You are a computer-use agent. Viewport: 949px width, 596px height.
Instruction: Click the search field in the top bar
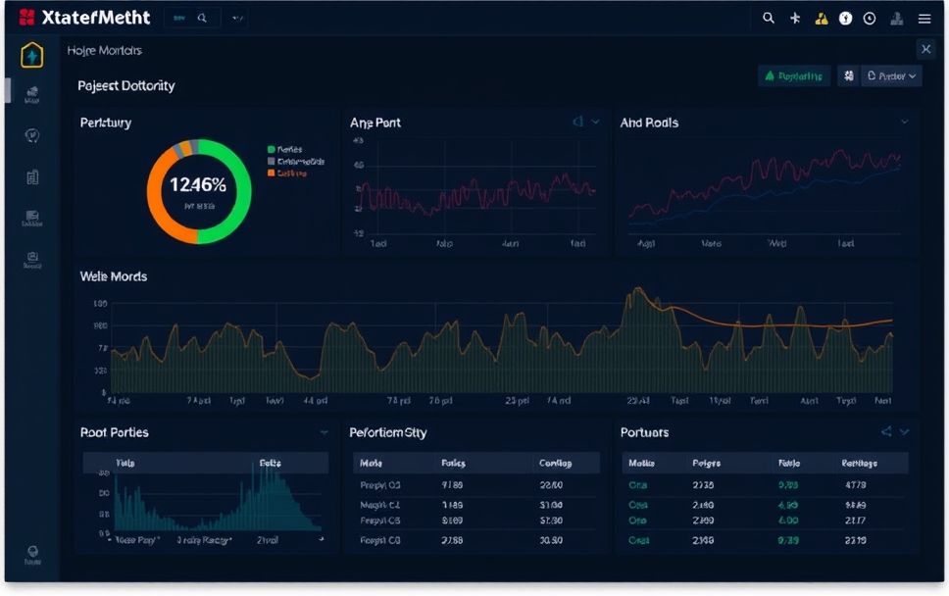pos(191,18)
